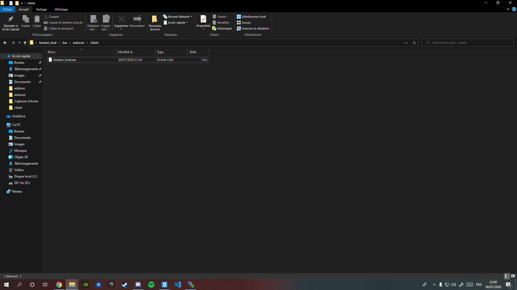
Task: Open Accès rapide dropdown in ribbon
Action: [x=176, y=23]
